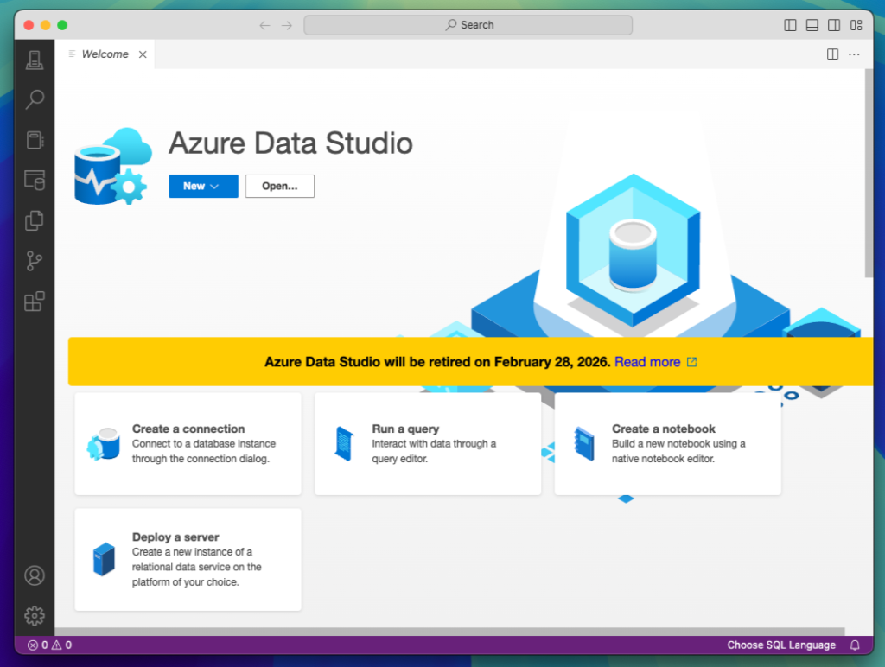Toggle bottom panel layout icon
Viewport: 885px width, 667px height.
(x=812, y=25)
